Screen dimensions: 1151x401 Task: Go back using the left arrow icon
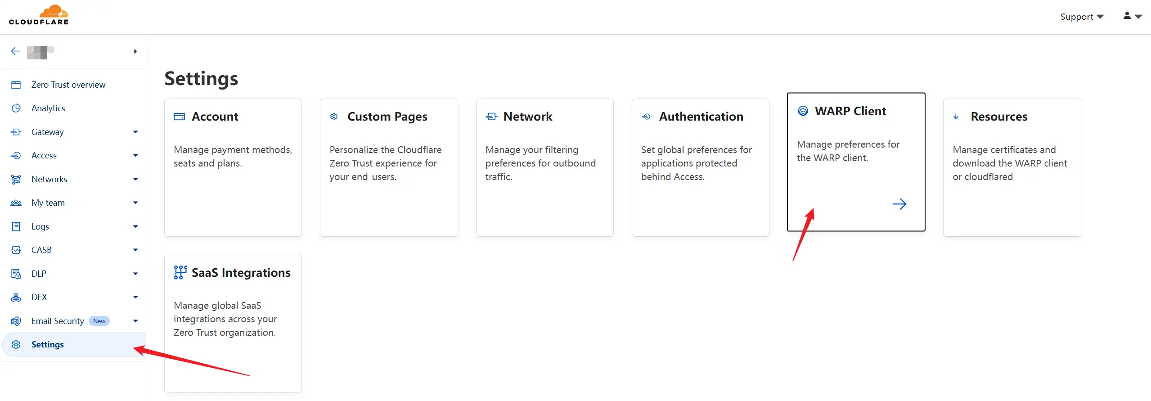[x=15, y=51]
